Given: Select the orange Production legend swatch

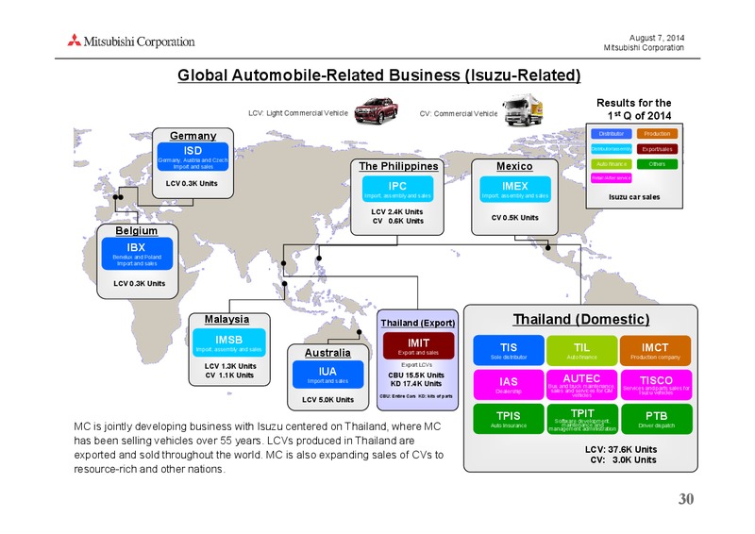Looking at the screenshot, I should [657, 133].
